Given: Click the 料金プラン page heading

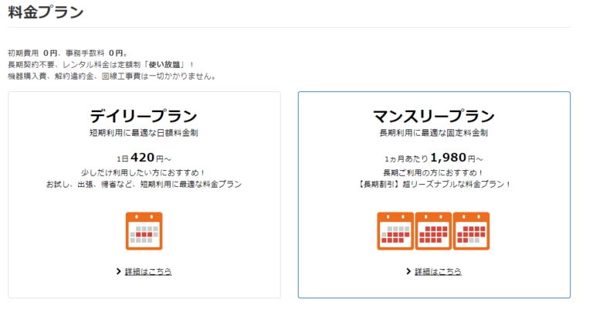Looking at the screenshot, I should [46, 12].
